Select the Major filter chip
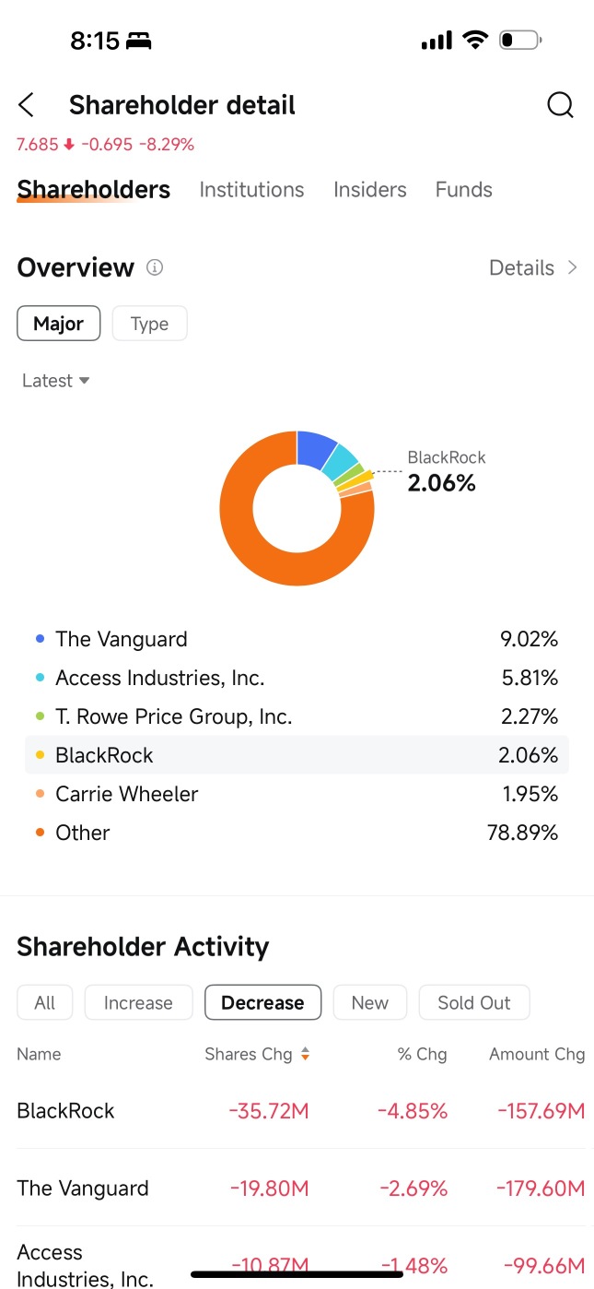This screenshot has width=594, height=1289. coord(58,323)
